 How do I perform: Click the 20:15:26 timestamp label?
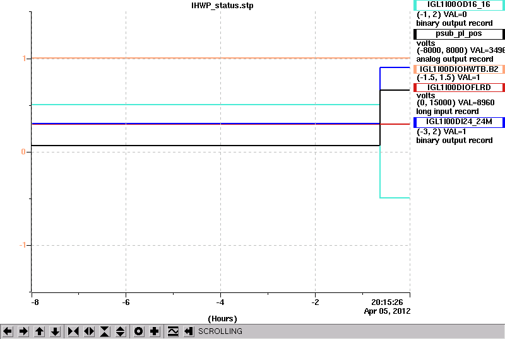point(387,302)
